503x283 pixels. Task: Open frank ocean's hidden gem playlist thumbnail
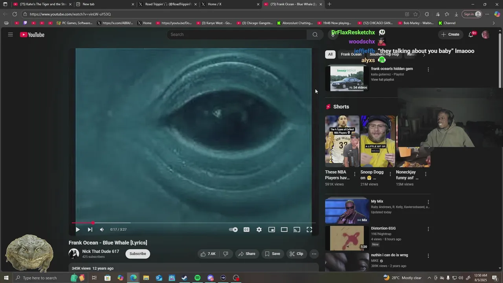coord(347,79)
